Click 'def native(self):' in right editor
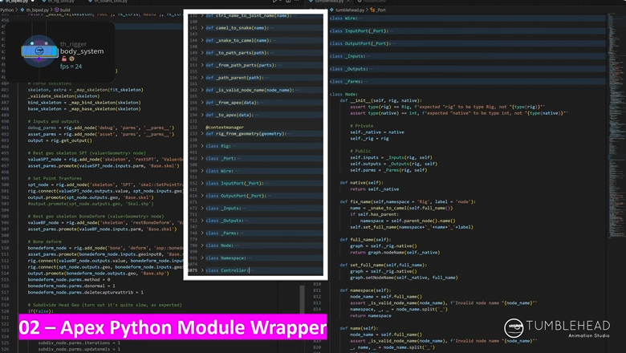Image resolution: width=626 pixels, height=353 pixels. point(361,183)
